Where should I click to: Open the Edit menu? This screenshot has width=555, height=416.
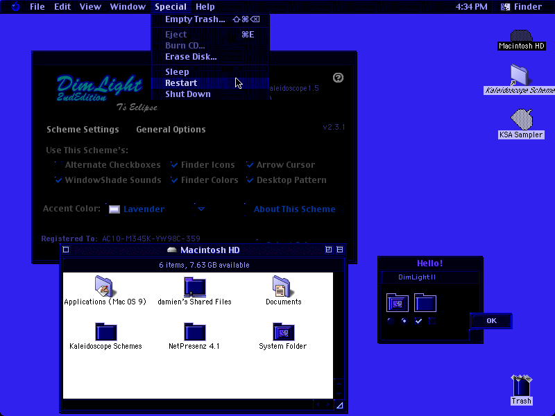[62, 6]
